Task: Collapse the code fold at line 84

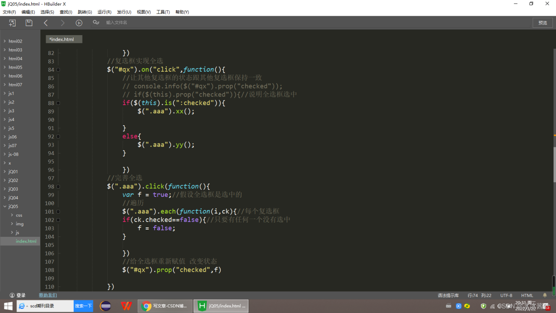Action: pyautogui.click(x=58, y=70)
